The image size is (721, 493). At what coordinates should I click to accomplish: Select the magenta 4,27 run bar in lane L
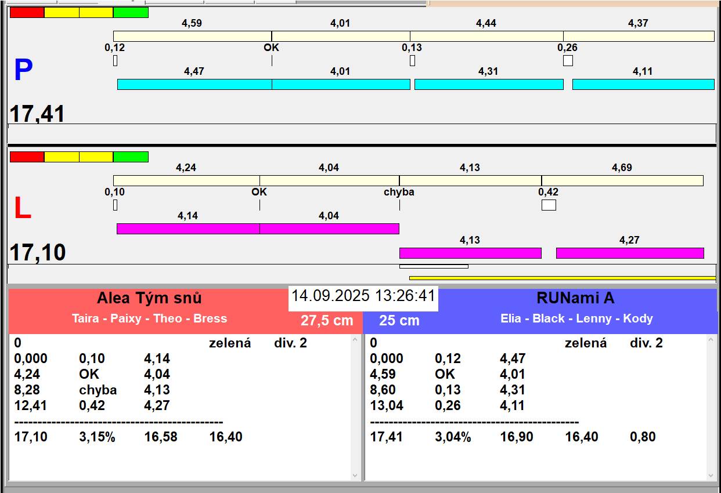pyautogui.click(x=630, y=253)
